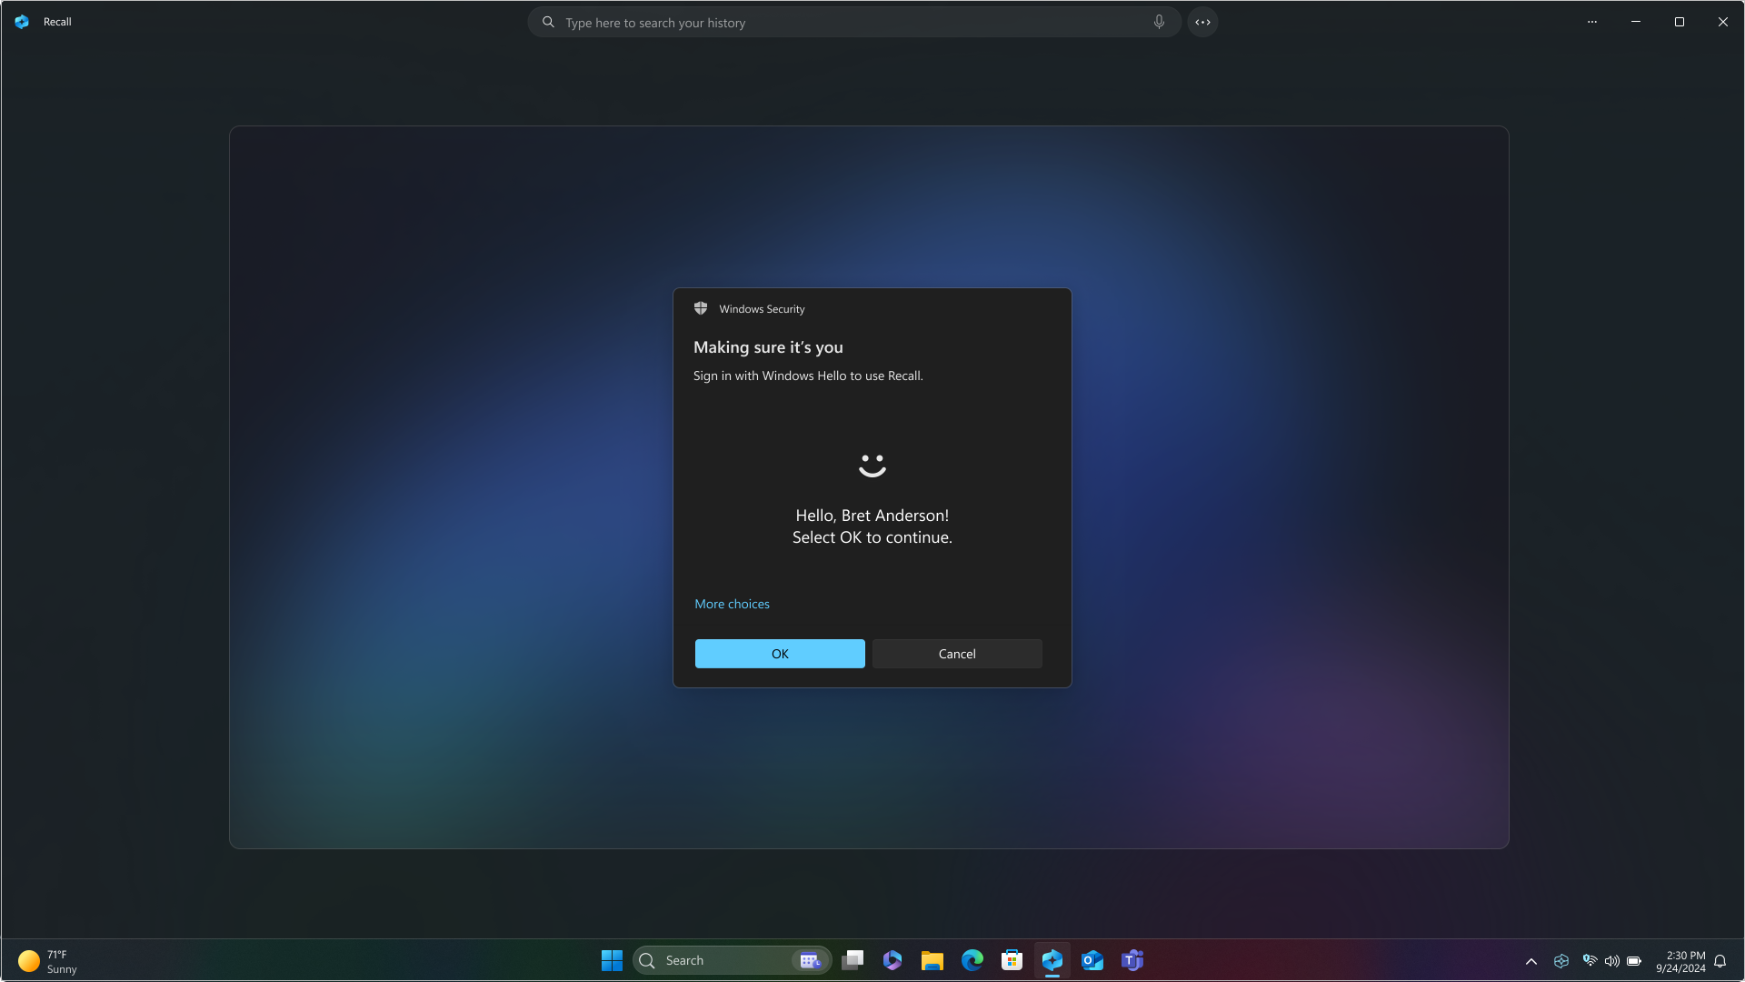Open Microsoft Teams icon in taskbar
This screenshot has height=982, width=1745.
tap(1132, 959)
